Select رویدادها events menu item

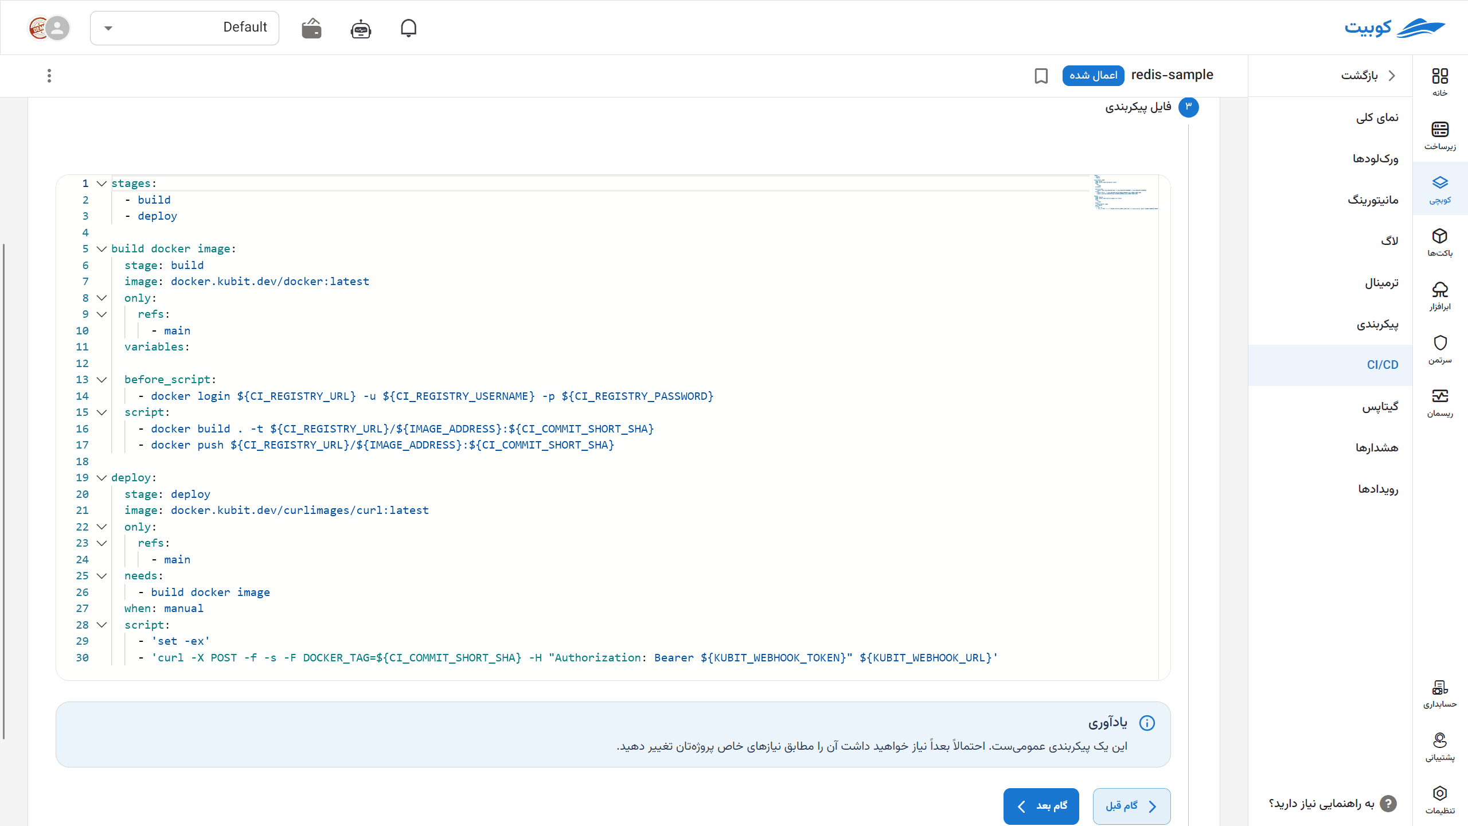pyautogui.click(x=1330, y=489)
